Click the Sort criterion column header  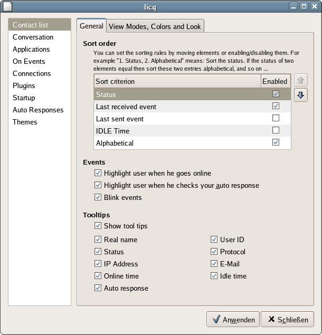click(x=177, y=81)
